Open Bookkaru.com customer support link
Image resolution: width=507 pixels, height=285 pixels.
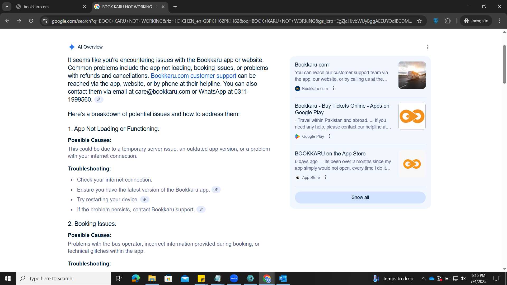193,76
